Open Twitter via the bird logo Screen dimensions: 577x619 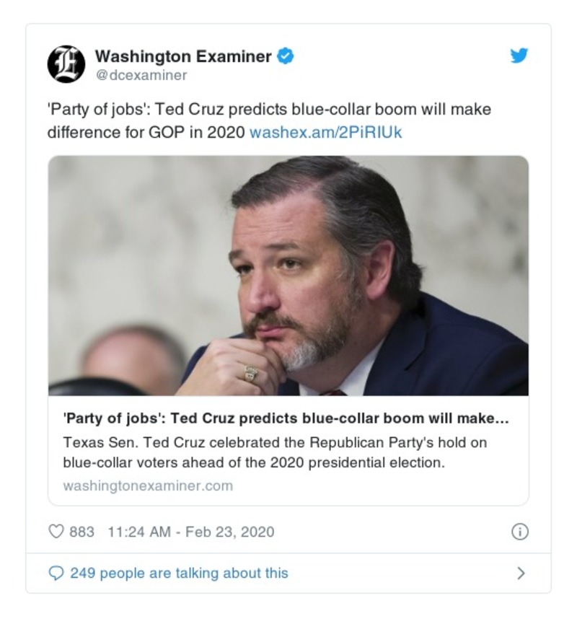(519, 56)
